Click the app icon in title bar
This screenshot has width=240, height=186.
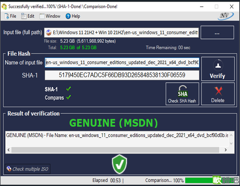pyautogui.click(x=4, y=7)
